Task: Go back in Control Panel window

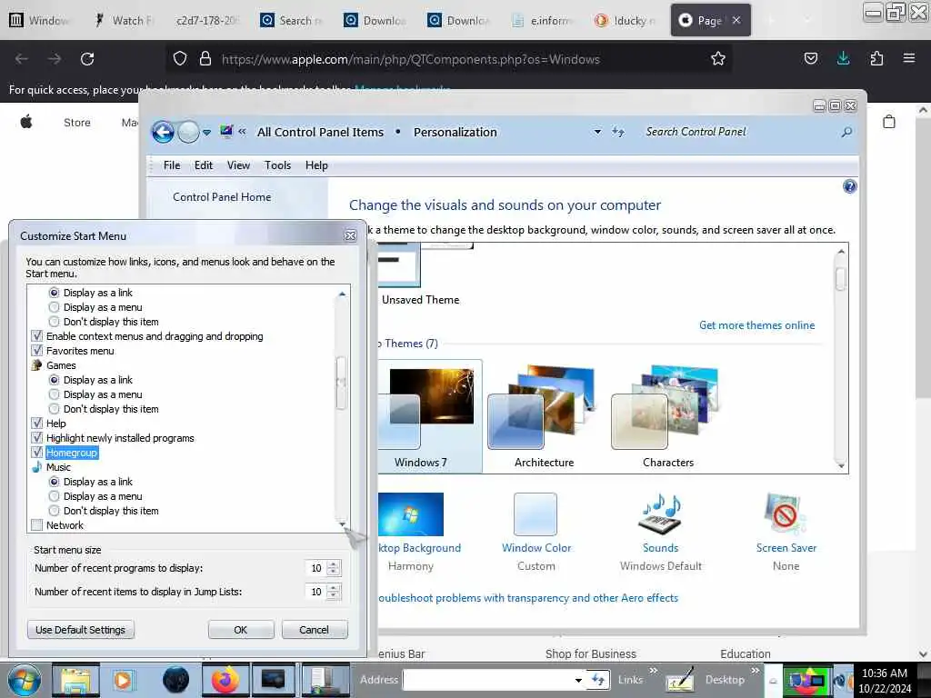Action: click(164, 132)
